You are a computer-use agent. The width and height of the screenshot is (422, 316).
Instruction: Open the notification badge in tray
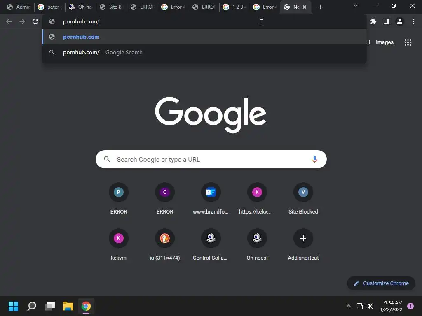[410, 306]
